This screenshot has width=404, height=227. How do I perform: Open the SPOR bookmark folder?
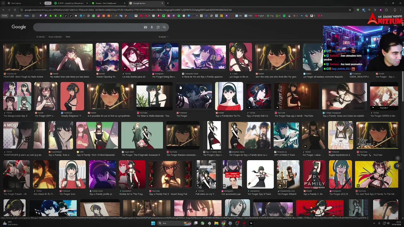[x=19, y=16]
